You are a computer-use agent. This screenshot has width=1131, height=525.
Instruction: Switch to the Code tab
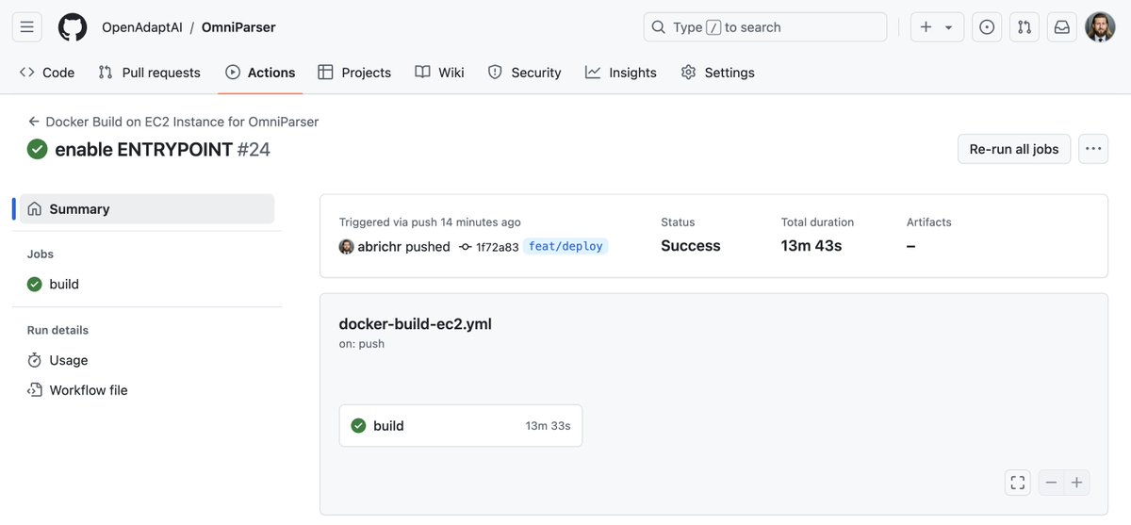[46, 73]
